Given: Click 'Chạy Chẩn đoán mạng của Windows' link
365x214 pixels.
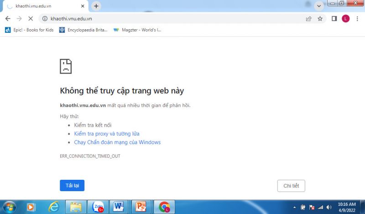Looking at the screenshot, I should click(x=117, y=142).
